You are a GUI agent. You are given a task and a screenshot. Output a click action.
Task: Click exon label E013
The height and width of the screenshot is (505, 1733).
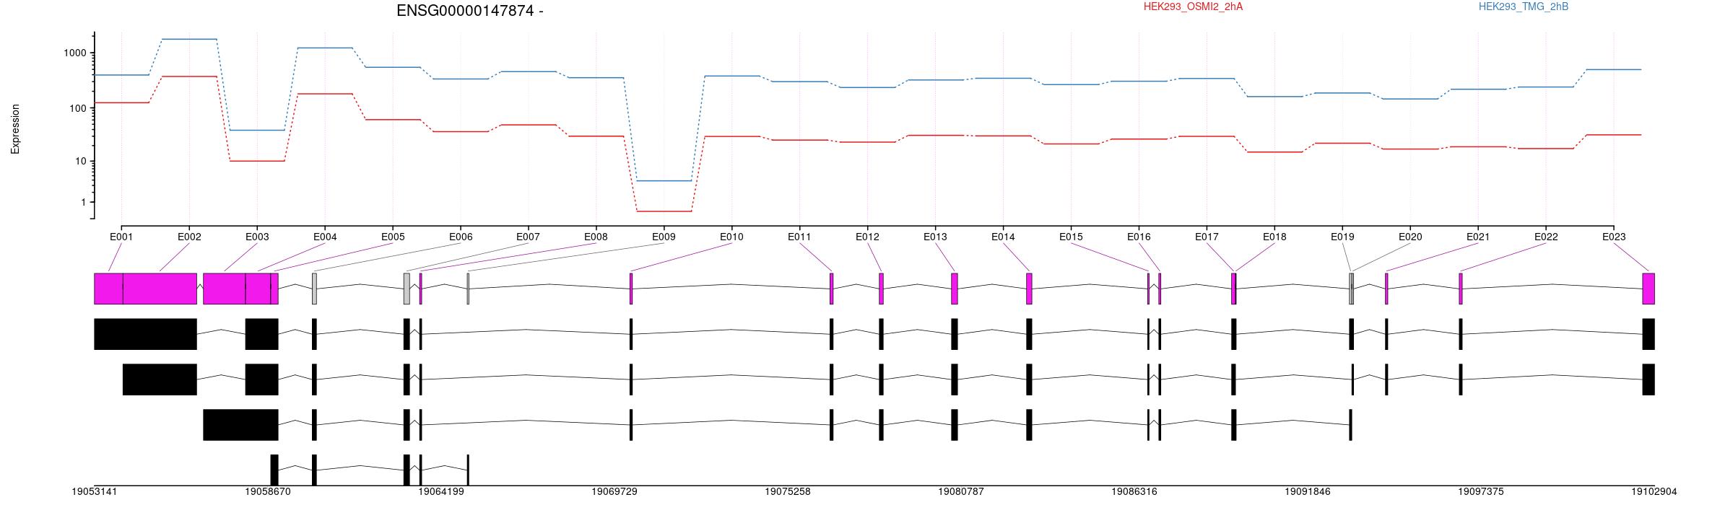point(935,237)
